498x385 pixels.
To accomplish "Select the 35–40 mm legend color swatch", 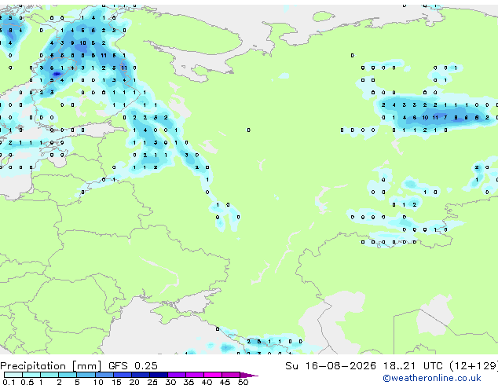I will click(194, 375).
